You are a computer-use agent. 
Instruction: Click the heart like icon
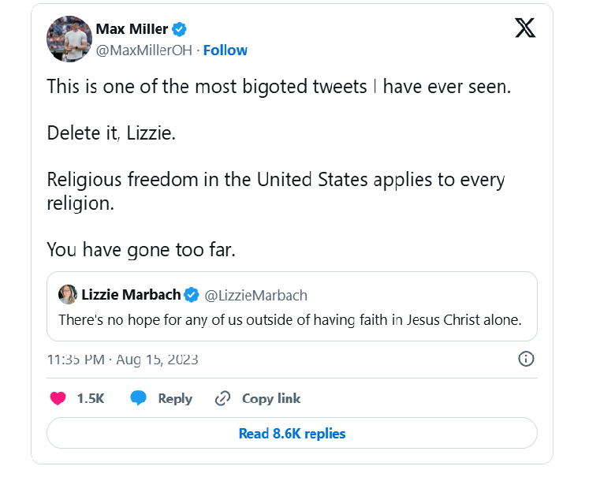(58, 398)
